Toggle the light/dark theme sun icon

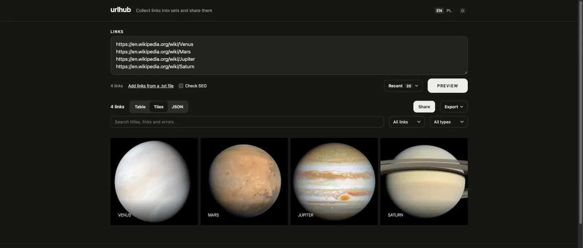(462, 11)
